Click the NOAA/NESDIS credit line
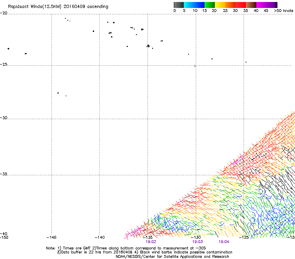 tap(172, 257)
